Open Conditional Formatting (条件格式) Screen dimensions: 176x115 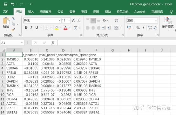(168, 24)
